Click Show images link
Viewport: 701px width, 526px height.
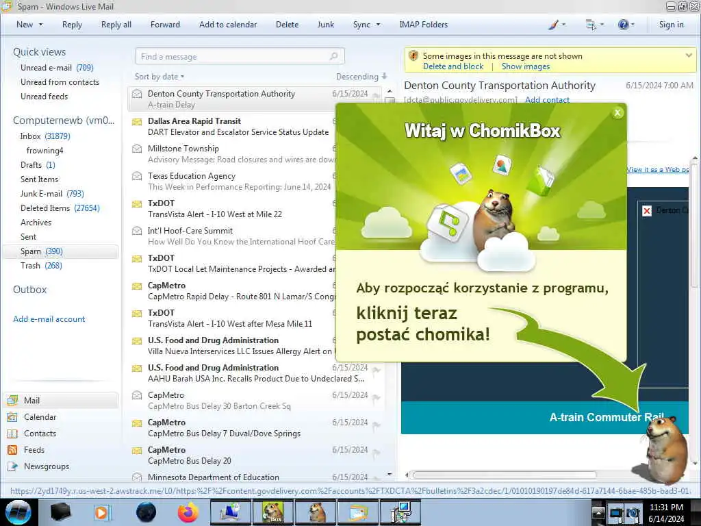[x=526, y=66]
